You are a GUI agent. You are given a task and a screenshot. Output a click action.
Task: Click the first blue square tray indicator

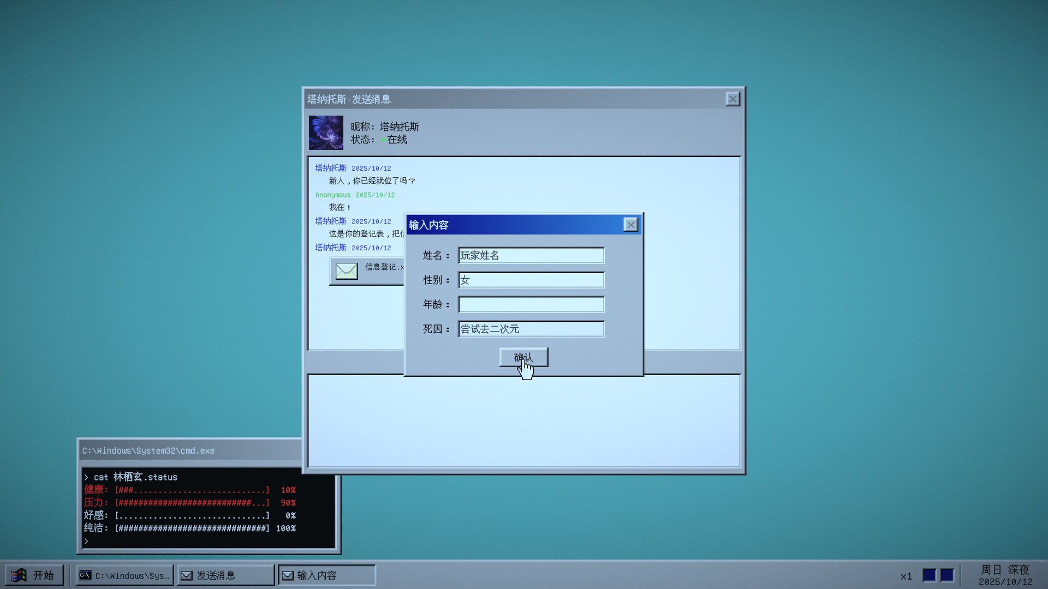pos(929,574)
